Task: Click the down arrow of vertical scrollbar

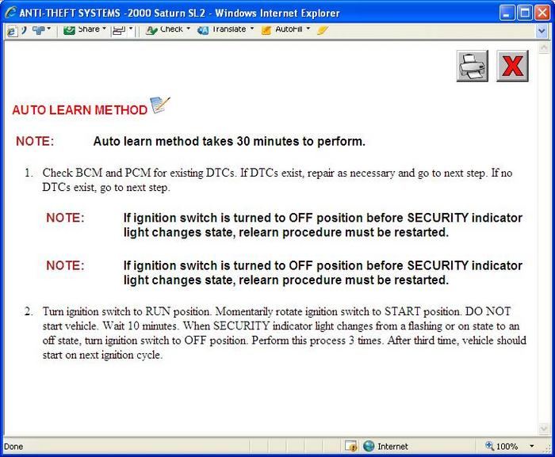Action: coord(544,428)
